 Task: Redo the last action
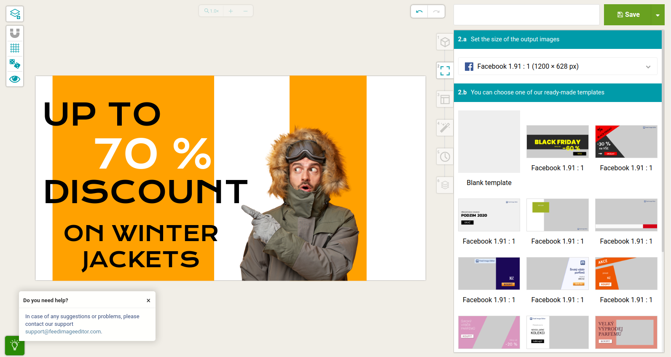436,11
